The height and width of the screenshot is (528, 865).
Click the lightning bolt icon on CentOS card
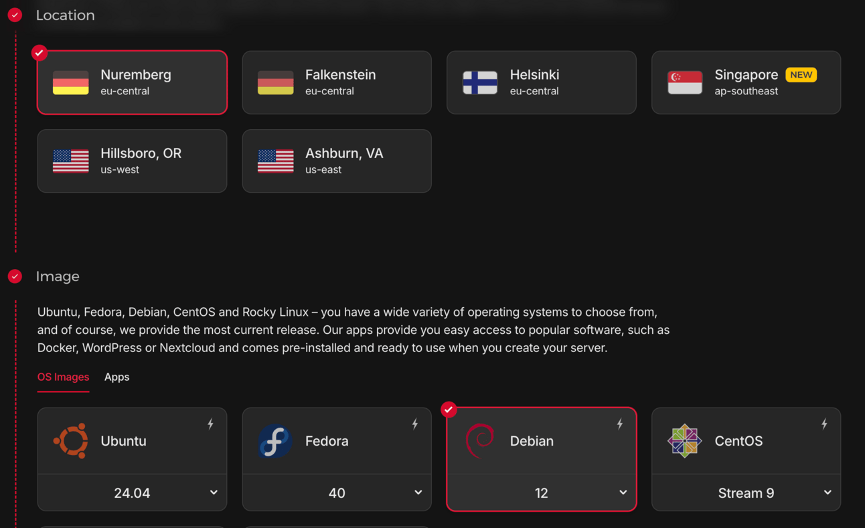pos(824,424)
